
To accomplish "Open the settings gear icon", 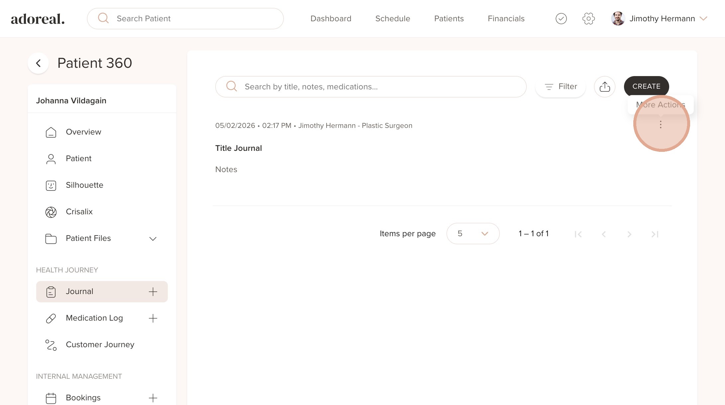I will click(x=588, y=19).
